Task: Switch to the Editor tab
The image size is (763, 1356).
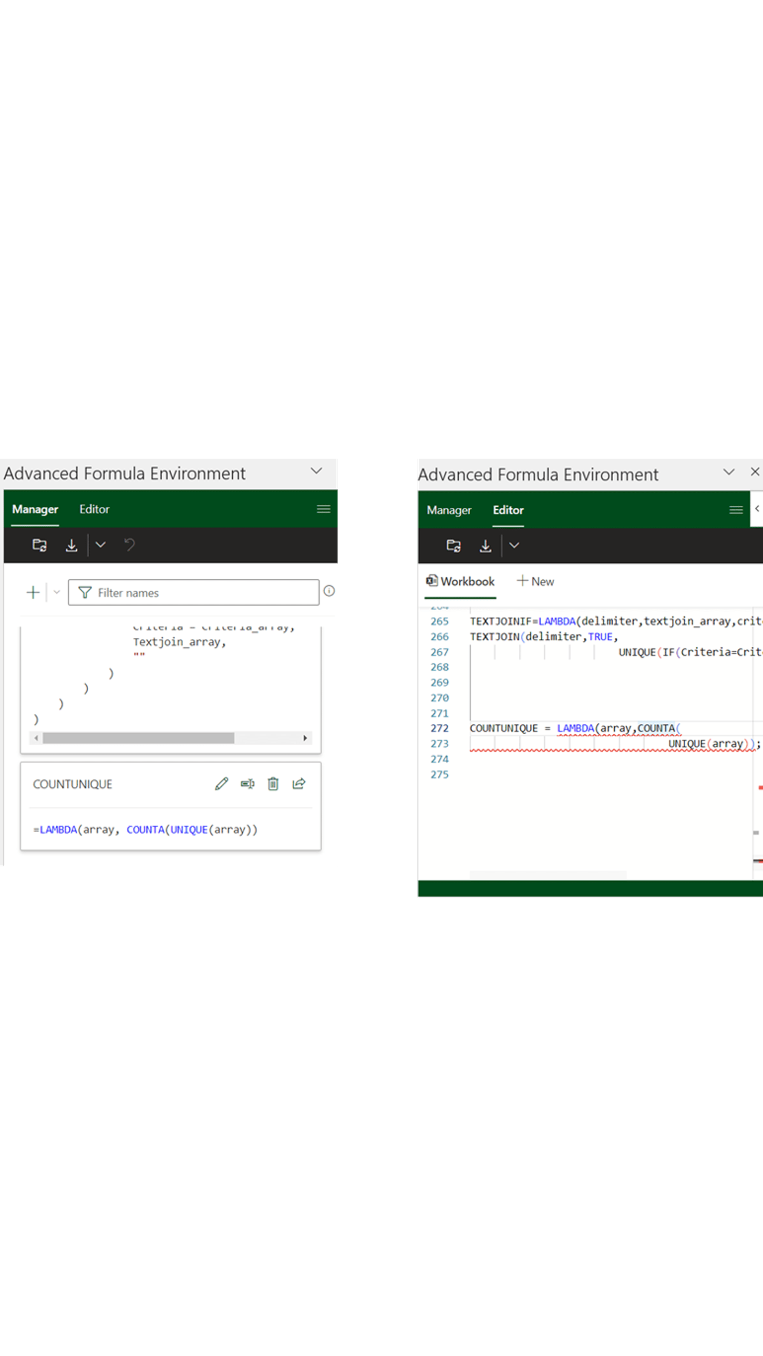Action: tap(507, 510)
